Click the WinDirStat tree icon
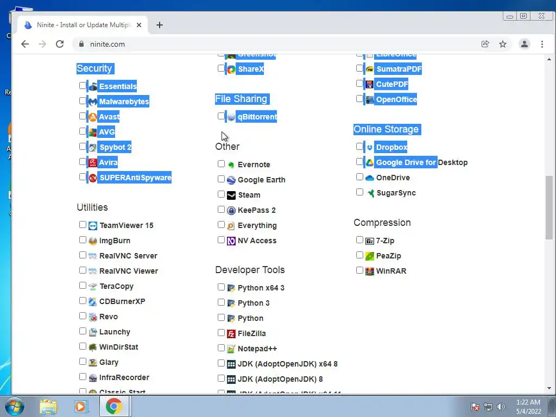The width and height of the screenshot is (556, 417). (92, 347)
